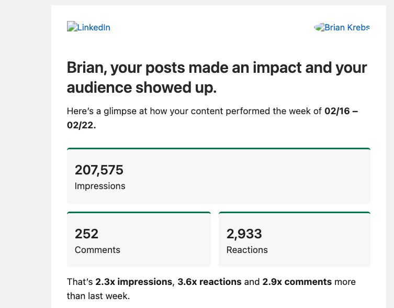Click the "than last week." closing text
Viewport: 394px width, 308px height.
point(98,296)
